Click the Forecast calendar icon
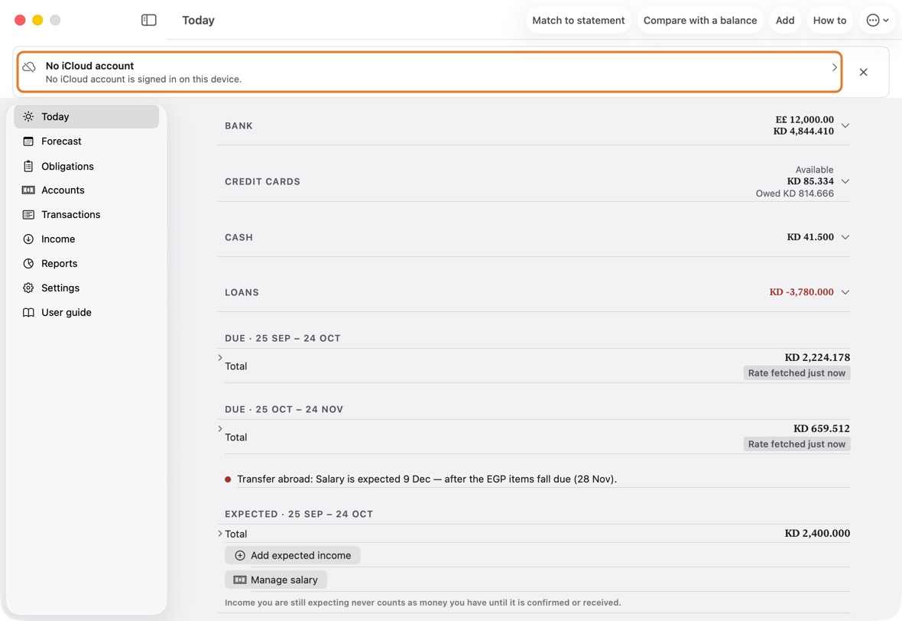The width and height of the screenshot is (902, 621). click(x=28, y=141)
